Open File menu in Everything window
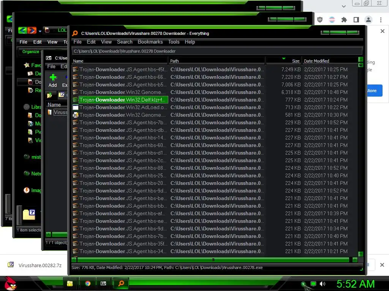Screen dimensions: 389x291 point(77,42)
